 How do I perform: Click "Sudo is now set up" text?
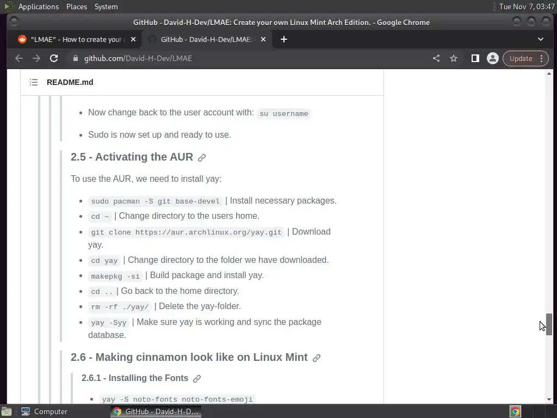pos(159,135)
